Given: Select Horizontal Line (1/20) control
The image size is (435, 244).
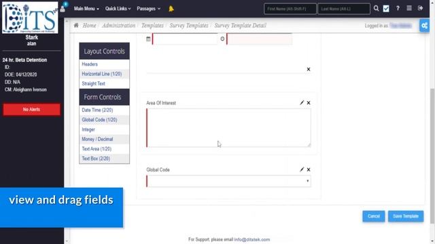Looking at the screenshot, I should [x=104, y=74].
